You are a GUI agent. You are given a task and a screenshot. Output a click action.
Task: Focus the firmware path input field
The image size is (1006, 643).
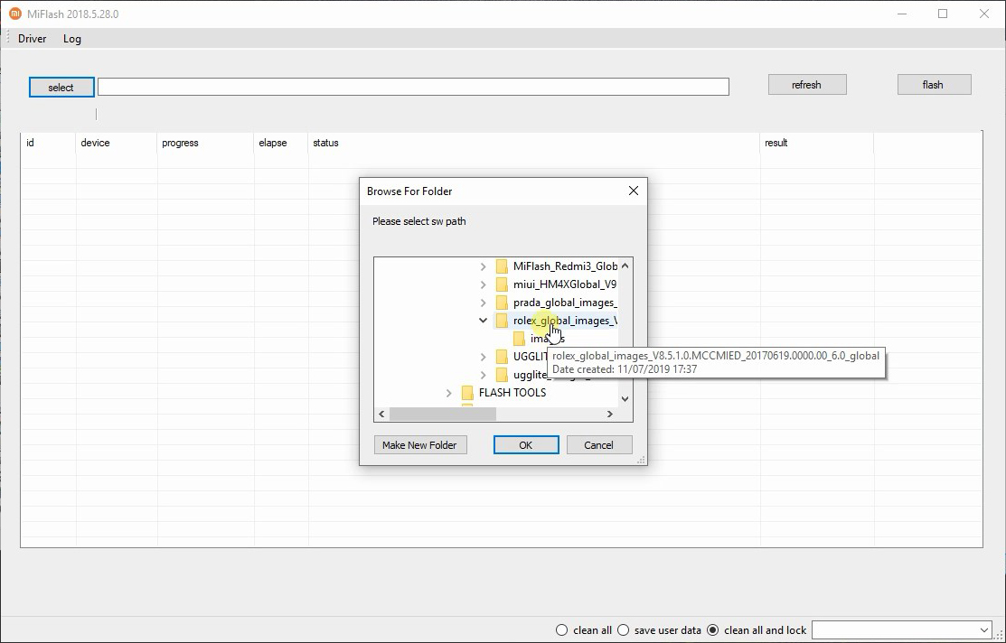(x=413, y=87)
